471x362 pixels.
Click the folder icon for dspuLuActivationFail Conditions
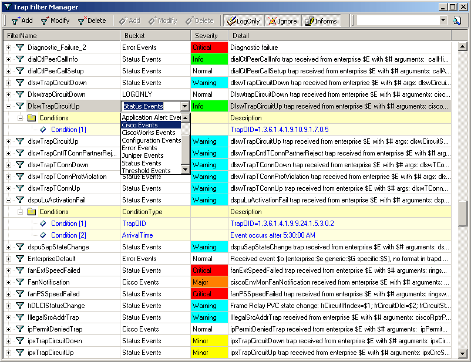click(32, 212)
